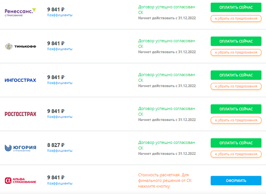Click ОФОРМИТЬ for Альфастрахование
The height and width of the screenshot is (194, 266).
click(236, 181)
